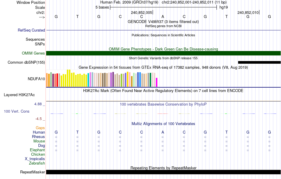Click the Rhesus species label
This screenshot has width=281, height=179.
38,137
